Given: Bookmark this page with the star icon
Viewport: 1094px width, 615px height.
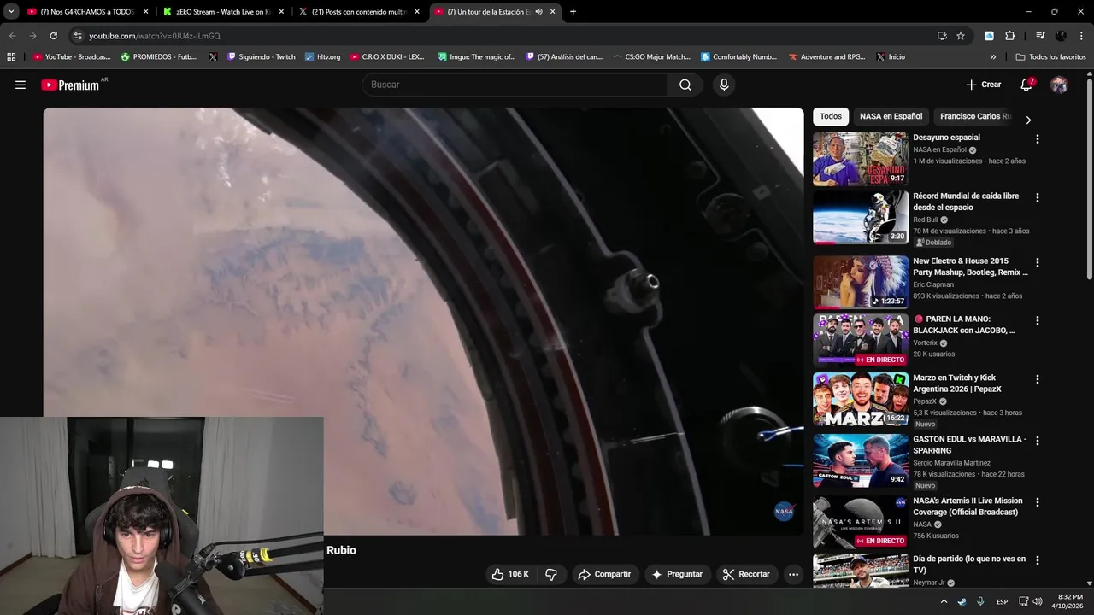Looking at the screenshot, I should [961, 36].
